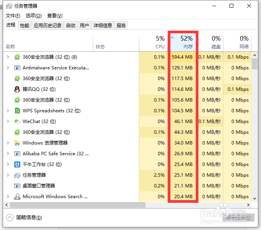Switch to the 性能 tab
Screen dimensions: 261x230
click(x=25, y=26)
